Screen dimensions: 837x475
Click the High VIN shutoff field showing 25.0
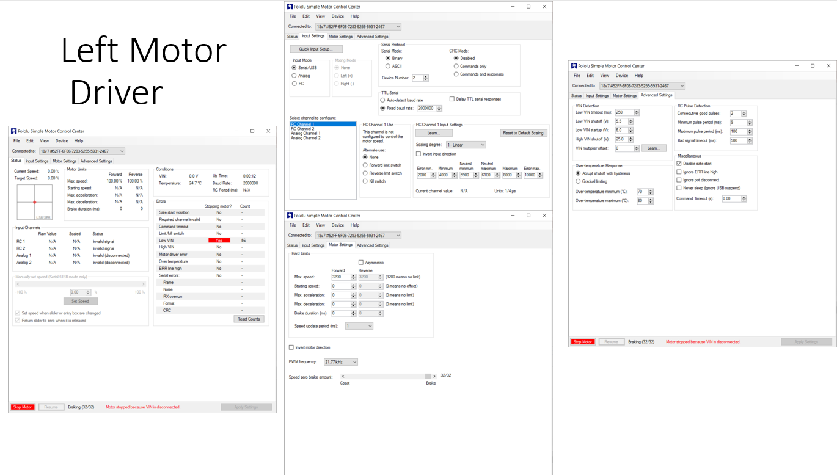coord(621,139)
